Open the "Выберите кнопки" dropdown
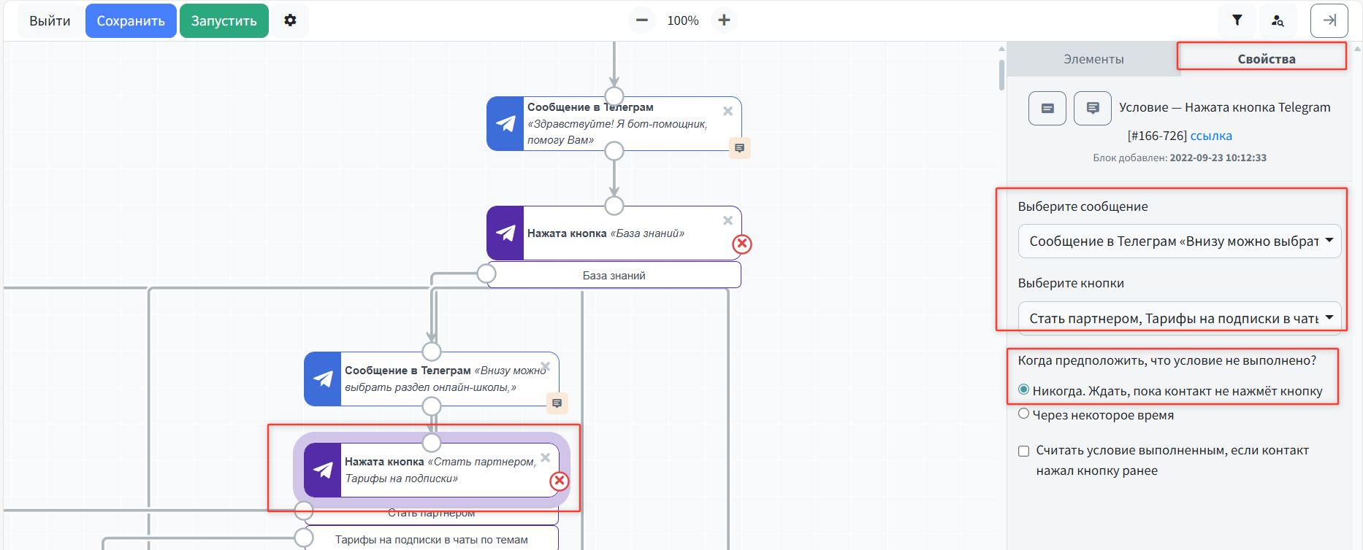 1179,318
